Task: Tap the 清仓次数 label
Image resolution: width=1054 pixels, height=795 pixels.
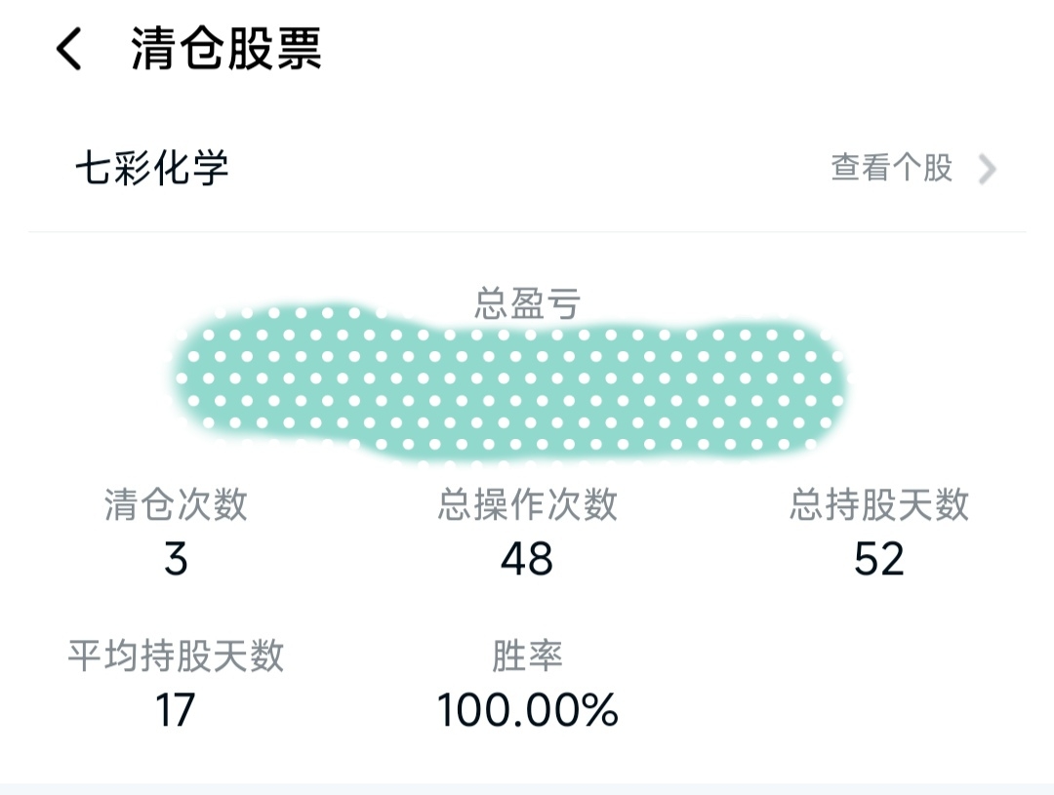Action: 176,504
